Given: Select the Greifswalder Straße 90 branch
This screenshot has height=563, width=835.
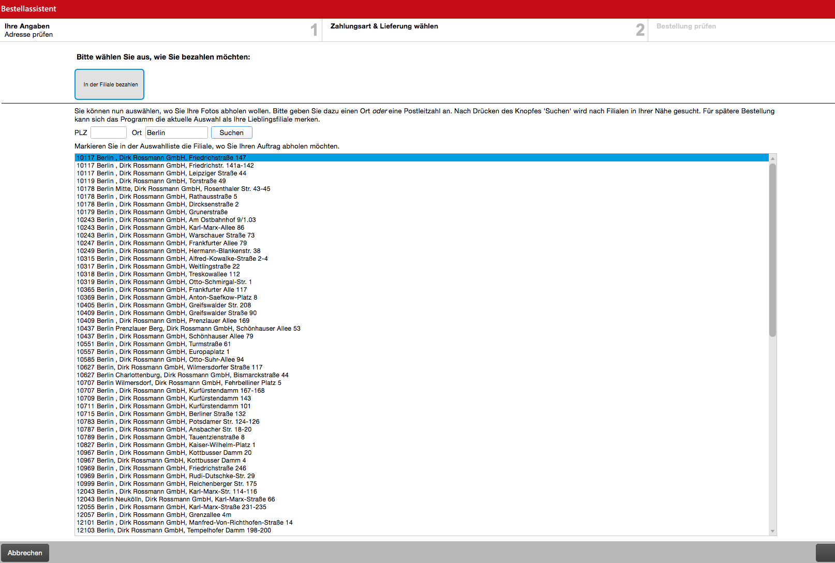Looking at the screenshot, I should [422, 313].
